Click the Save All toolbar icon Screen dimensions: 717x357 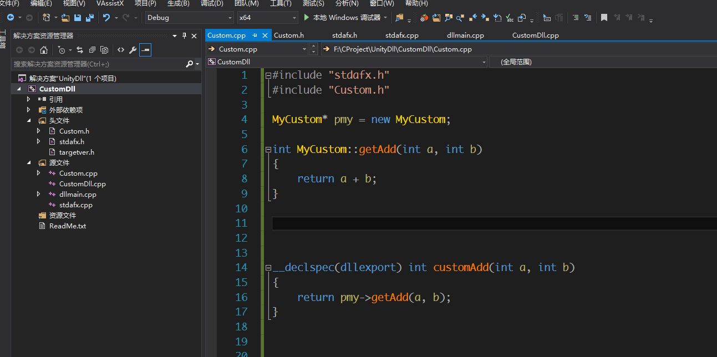[x=89, y=18]
